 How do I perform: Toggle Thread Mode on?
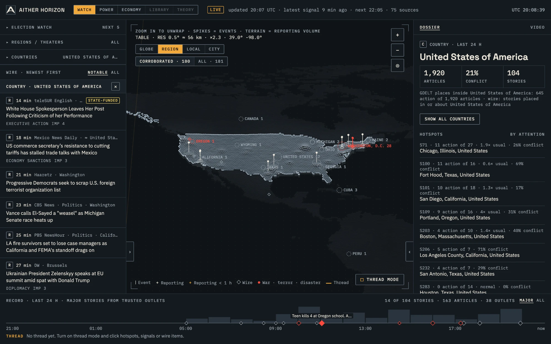coord(379,280)
